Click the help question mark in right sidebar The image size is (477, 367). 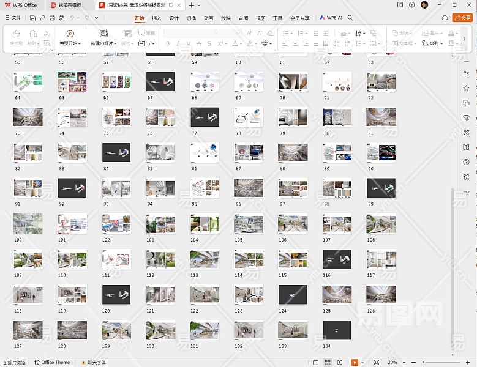466,162
